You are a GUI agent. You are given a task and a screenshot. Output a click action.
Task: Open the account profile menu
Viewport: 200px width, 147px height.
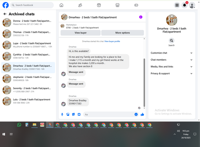(192, 5)
